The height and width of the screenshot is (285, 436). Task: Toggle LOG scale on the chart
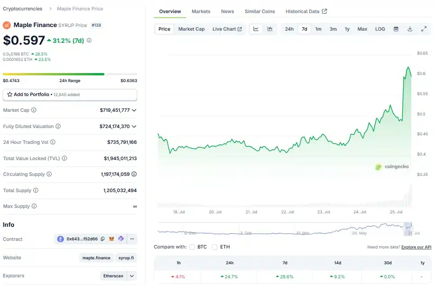[x=380, y=29]
